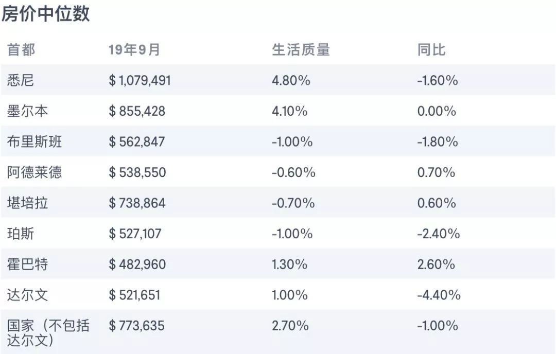Viewport: 556px width, 354px height.
Task: Select the 布里斯班 row label
Action: 34,141
